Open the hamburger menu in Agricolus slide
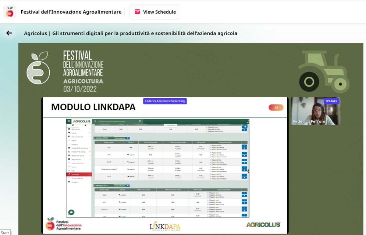 [69, 121]
